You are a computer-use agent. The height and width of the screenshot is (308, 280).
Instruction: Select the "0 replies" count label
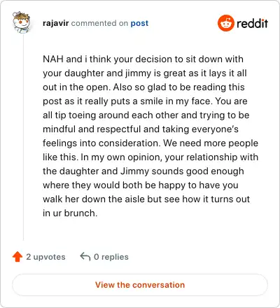pos(111,257)
